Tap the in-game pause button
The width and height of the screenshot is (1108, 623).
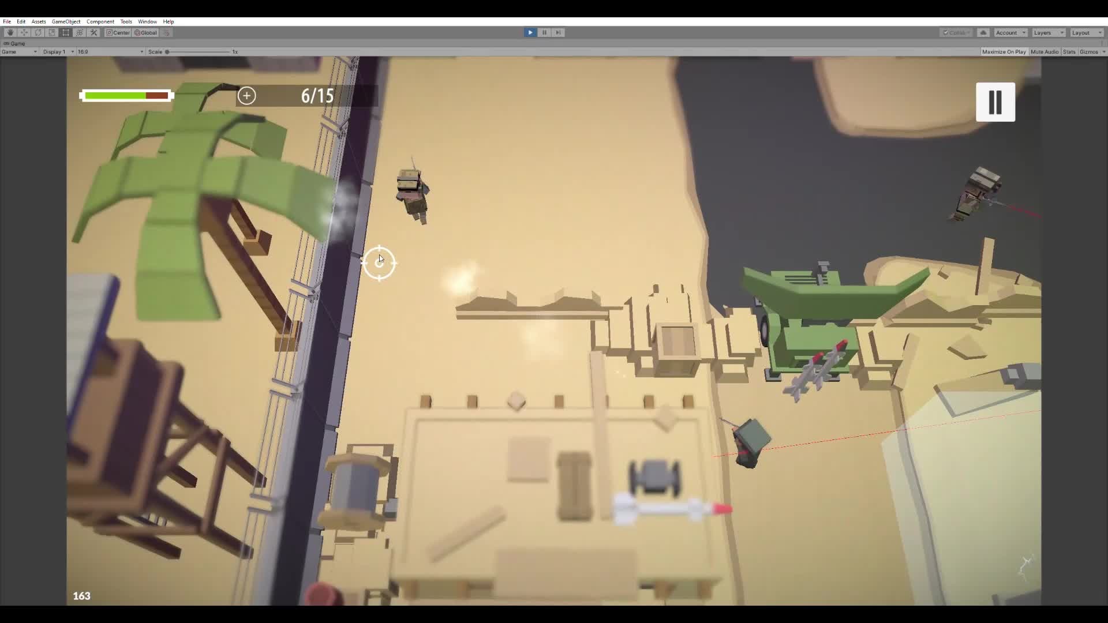click(x=995, y=102)
